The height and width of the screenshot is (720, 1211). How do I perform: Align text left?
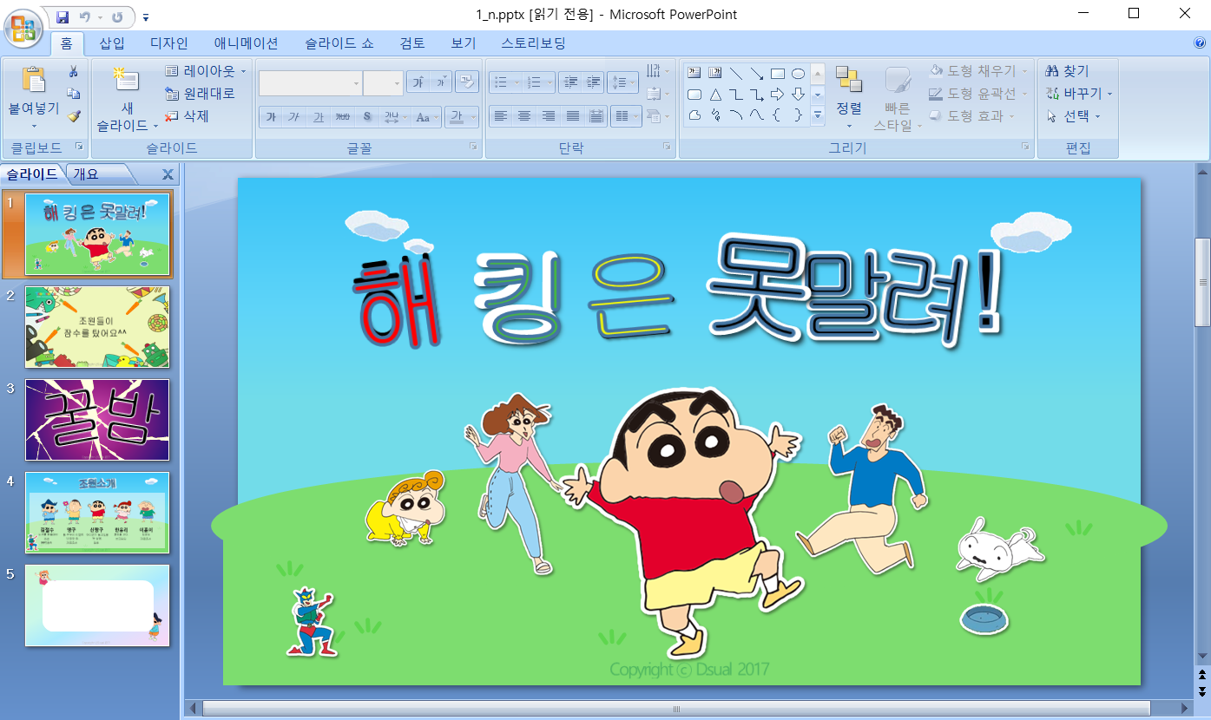click(500, 116)
